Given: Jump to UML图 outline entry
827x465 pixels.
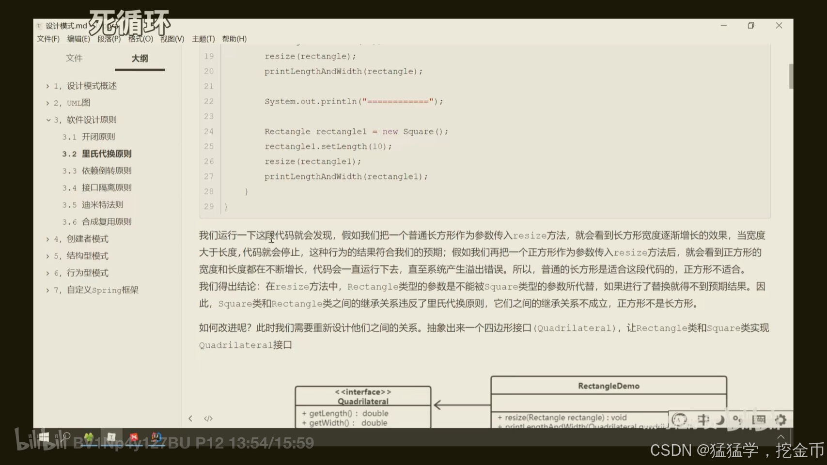Looking at the screenshot, I should (x=72, y=103).
